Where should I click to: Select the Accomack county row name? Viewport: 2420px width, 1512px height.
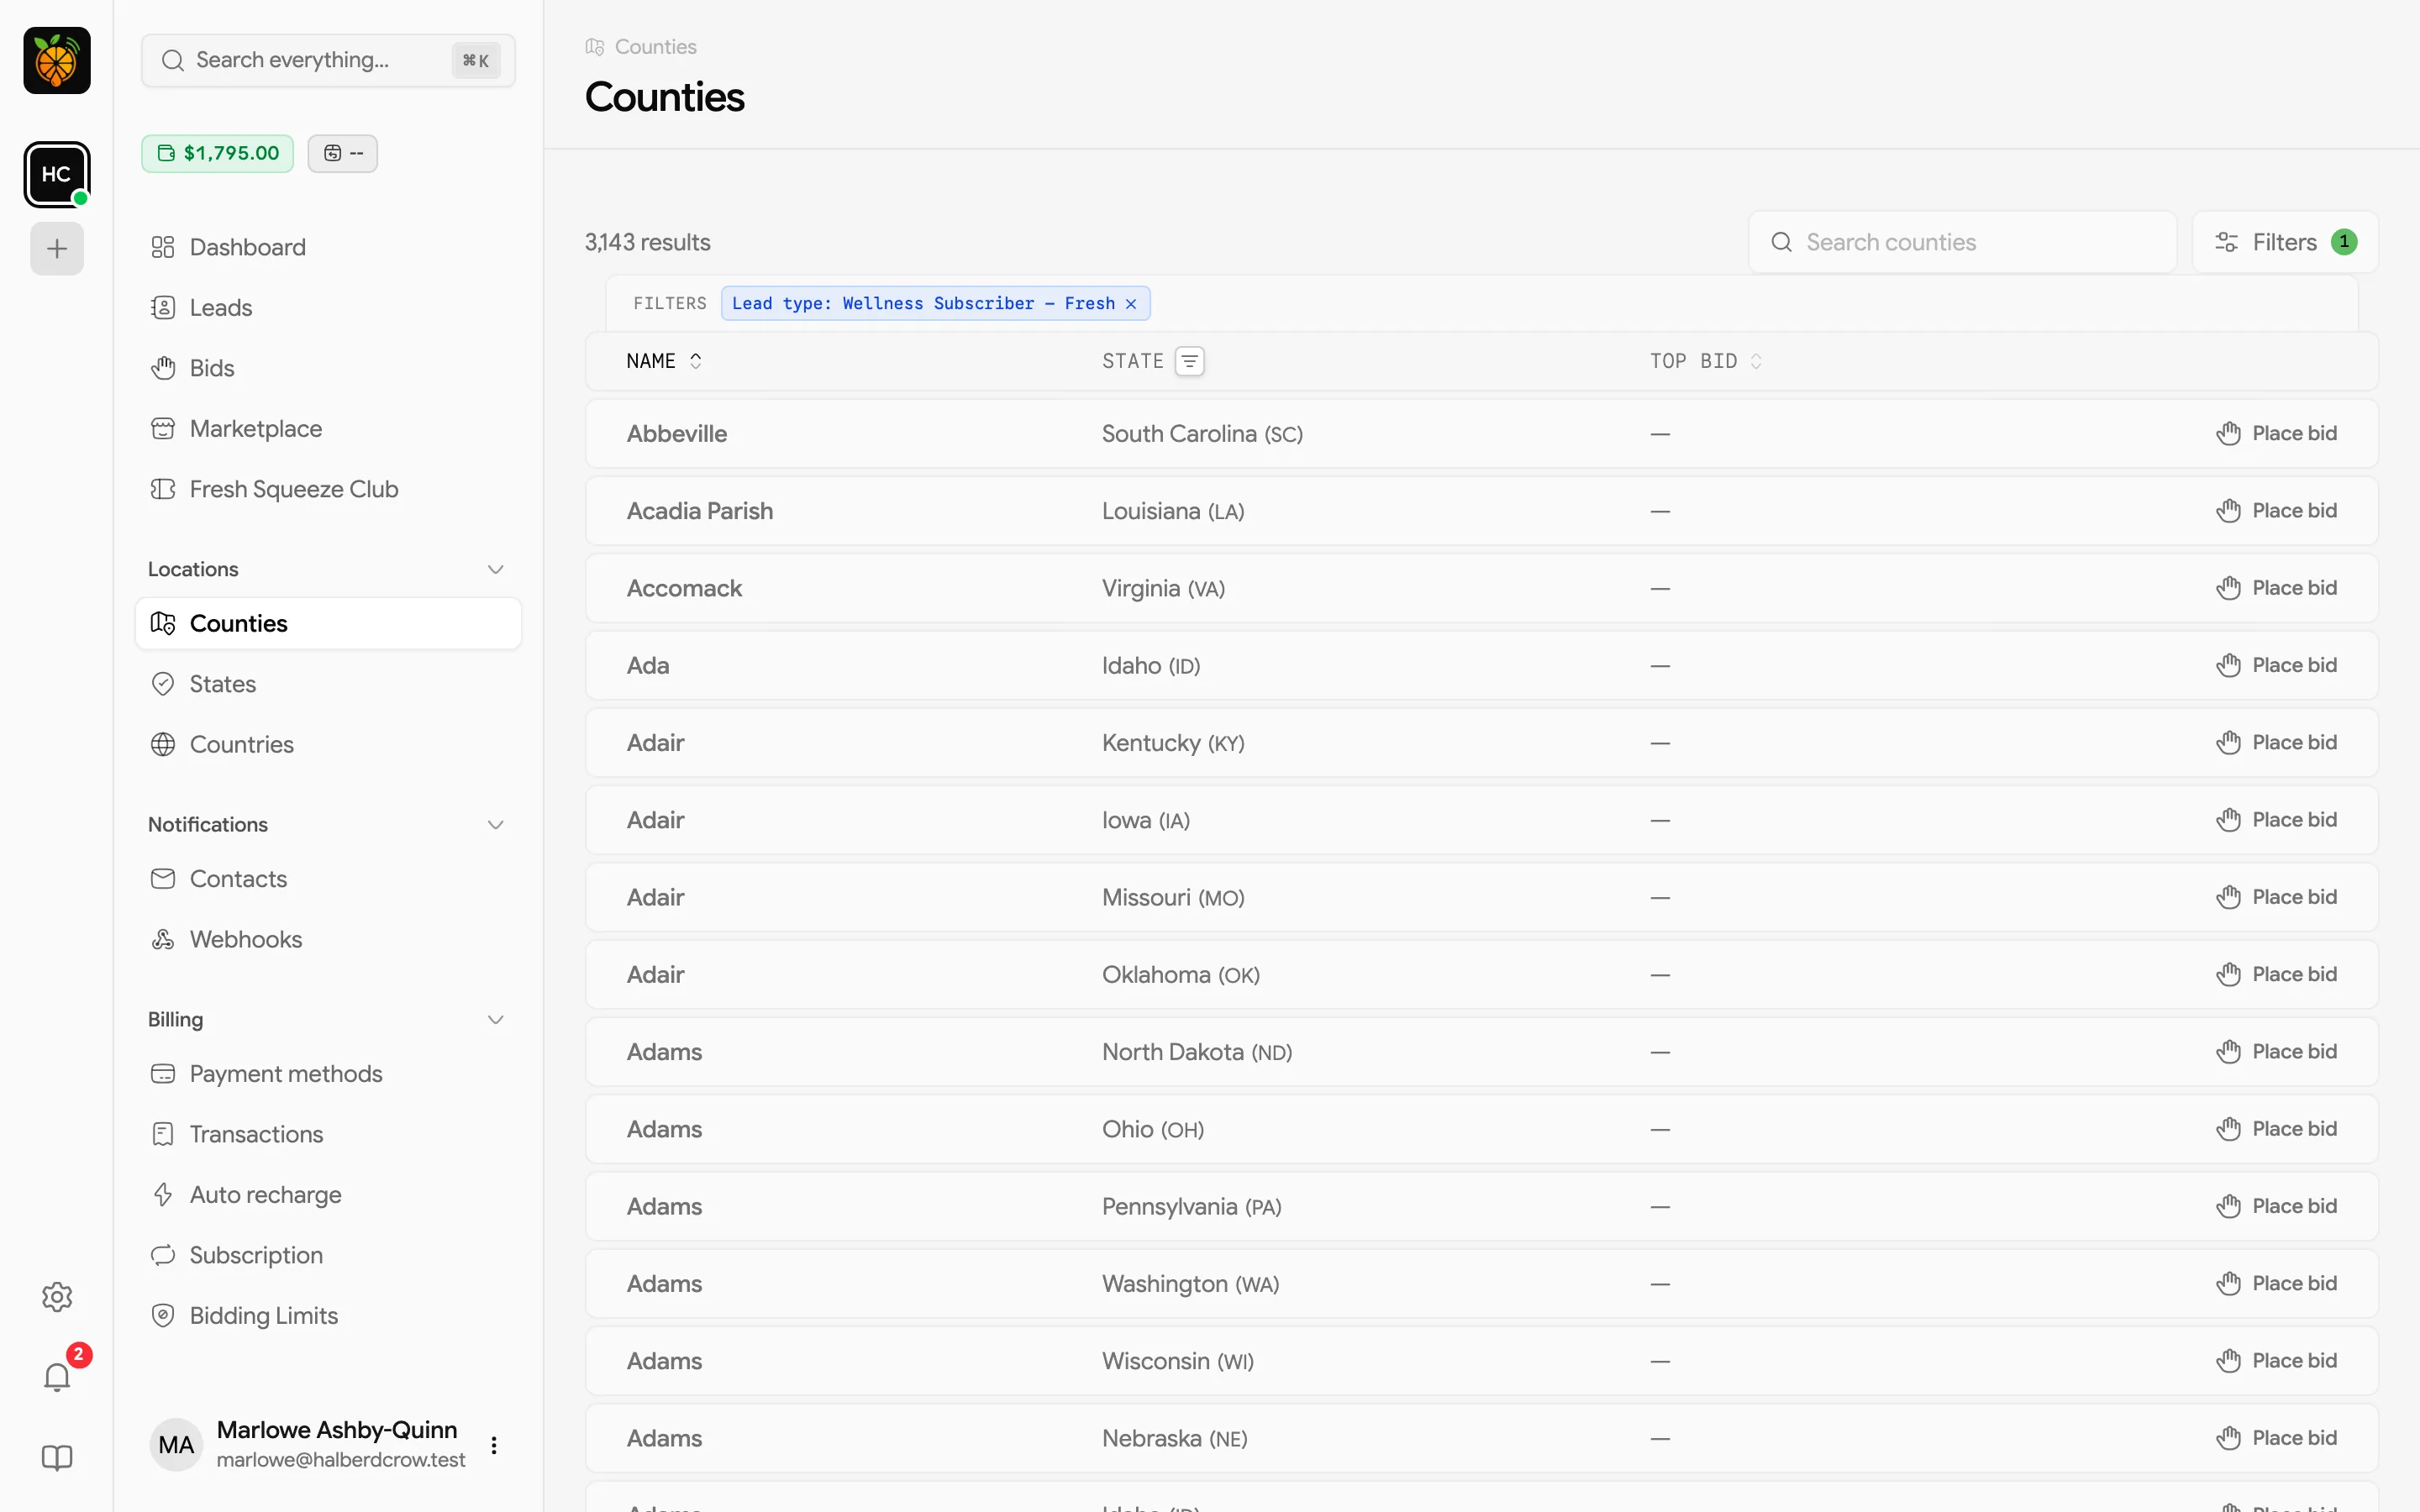pyautogui.click(x=684, y=588)
